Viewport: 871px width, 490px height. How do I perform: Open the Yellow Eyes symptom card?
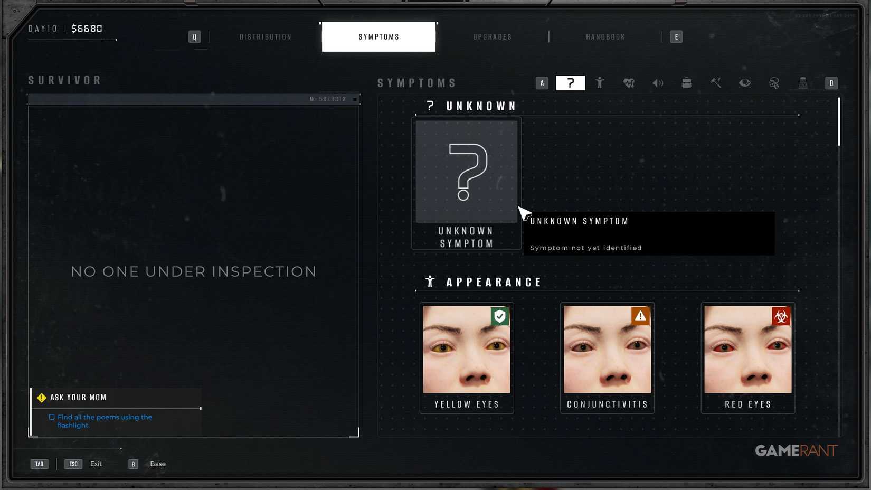click(x=467, y=357)
